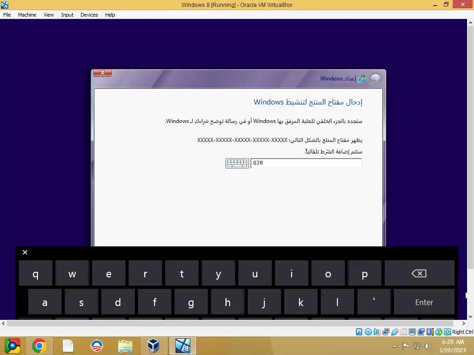Click the recording status icon
Viewport: 474px width, 355px height.
point(421,332)
